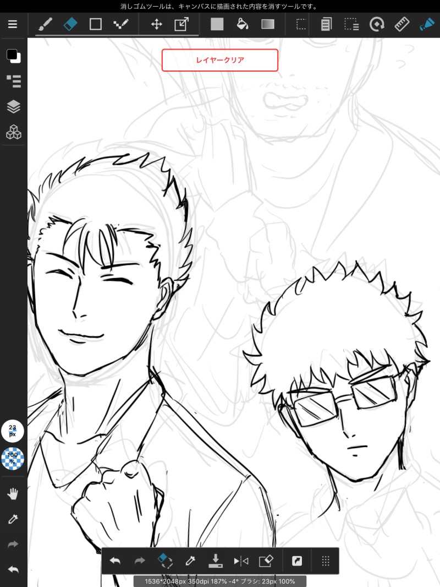Image resolution: width=440 pixels, height=587 pixels.
Task: Select the Brush tool
Action: (45, 24)
